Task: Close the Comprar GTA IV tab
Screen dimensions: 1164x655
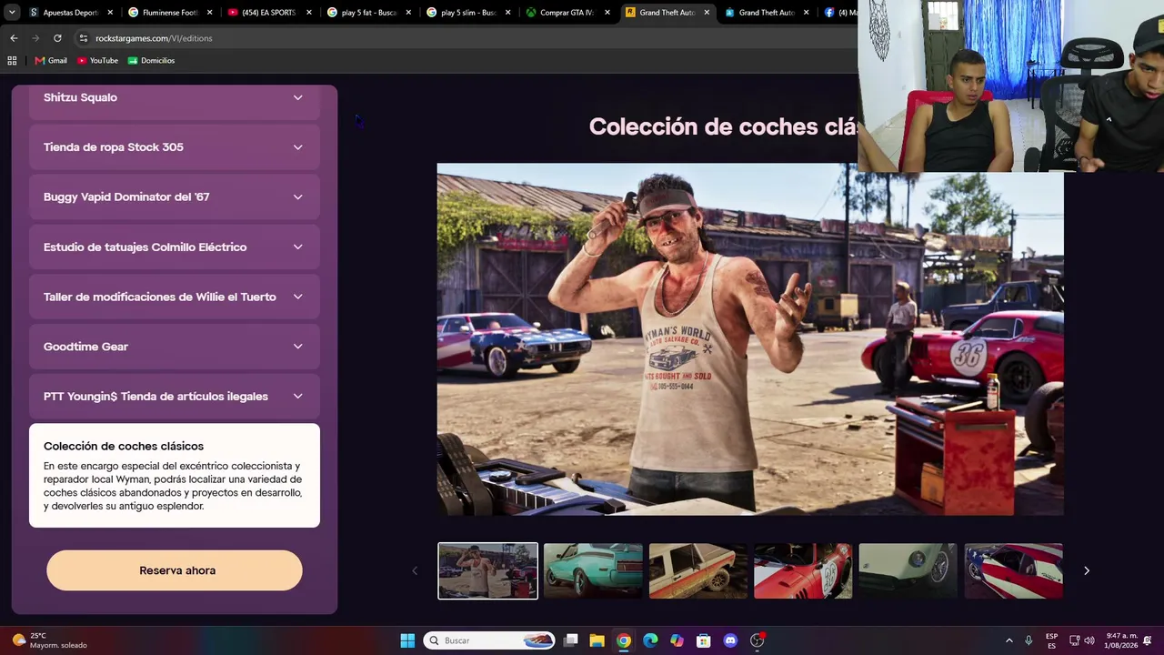Action: coord(607,13)
